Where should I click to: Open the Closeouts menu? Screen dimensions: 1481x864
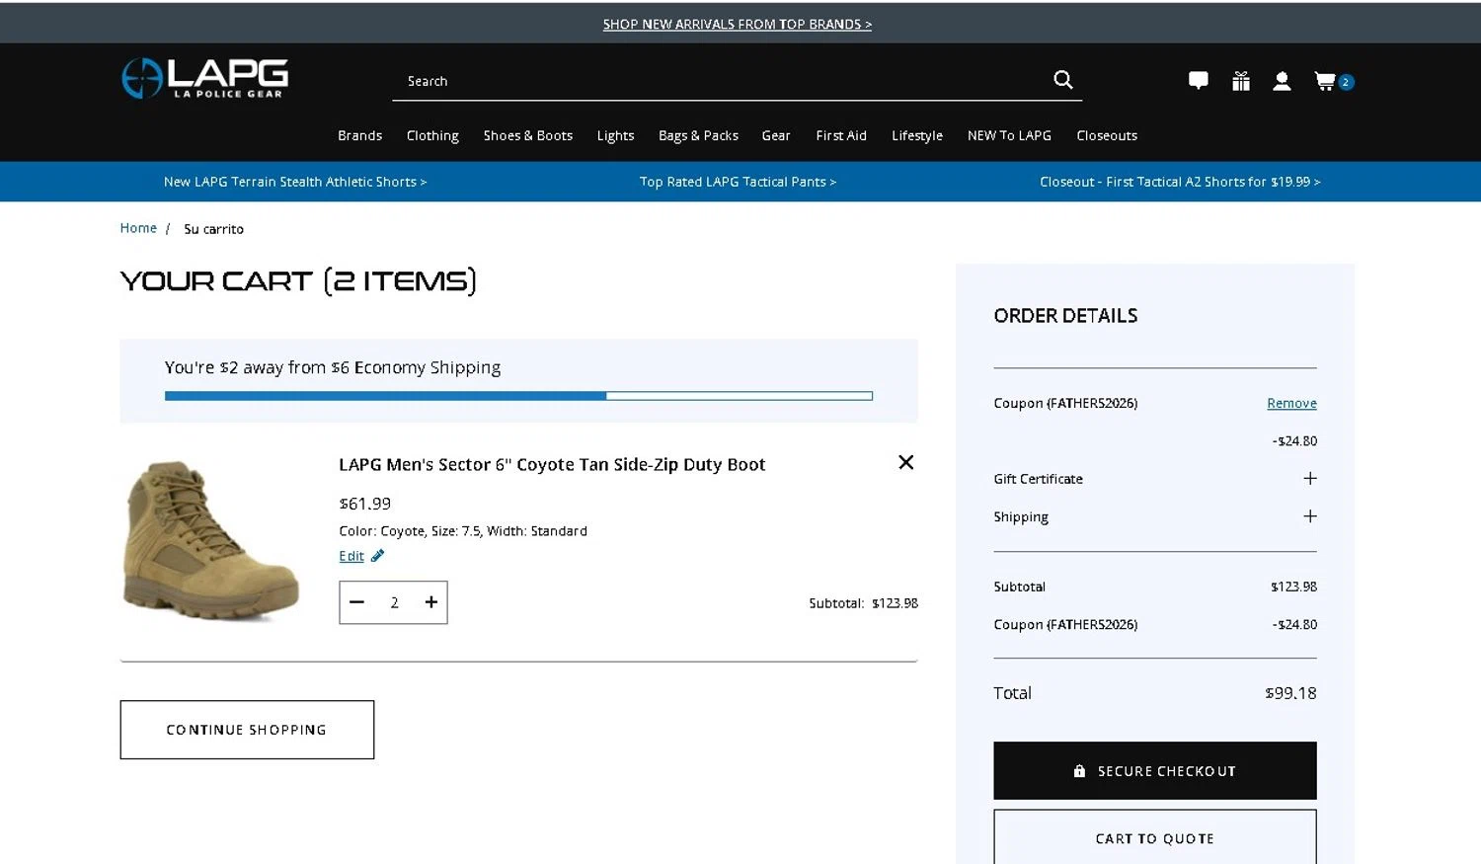click(1107, 135)
